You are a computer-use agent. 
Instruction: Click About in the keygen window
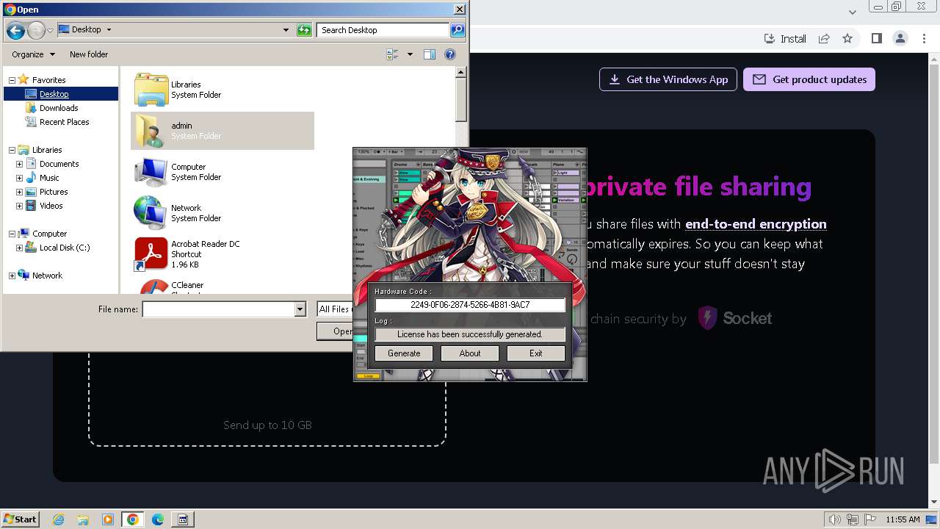point(470,353)
